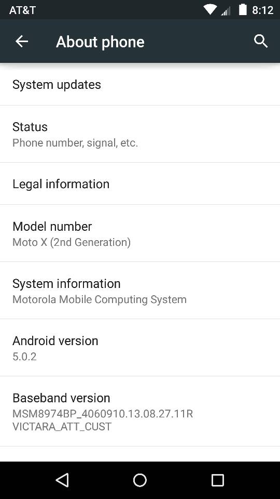Tap the About phone title text

tap(100, 42)
